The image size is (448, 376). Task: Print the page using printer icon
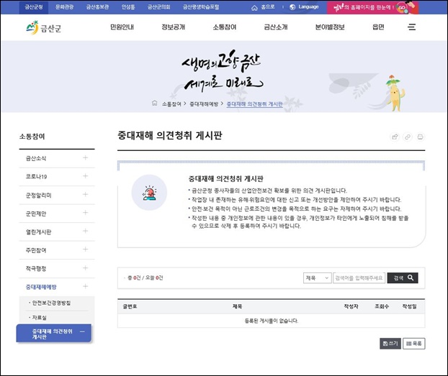[421, 137]
